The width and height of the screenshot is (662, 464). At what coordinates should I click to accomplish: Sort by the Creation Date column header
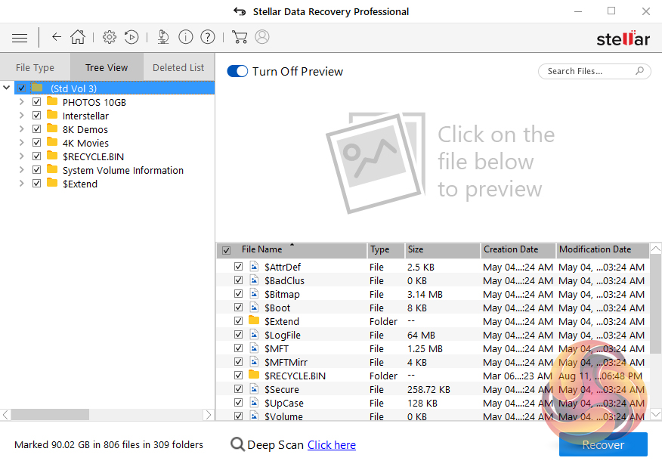point(518,250)
